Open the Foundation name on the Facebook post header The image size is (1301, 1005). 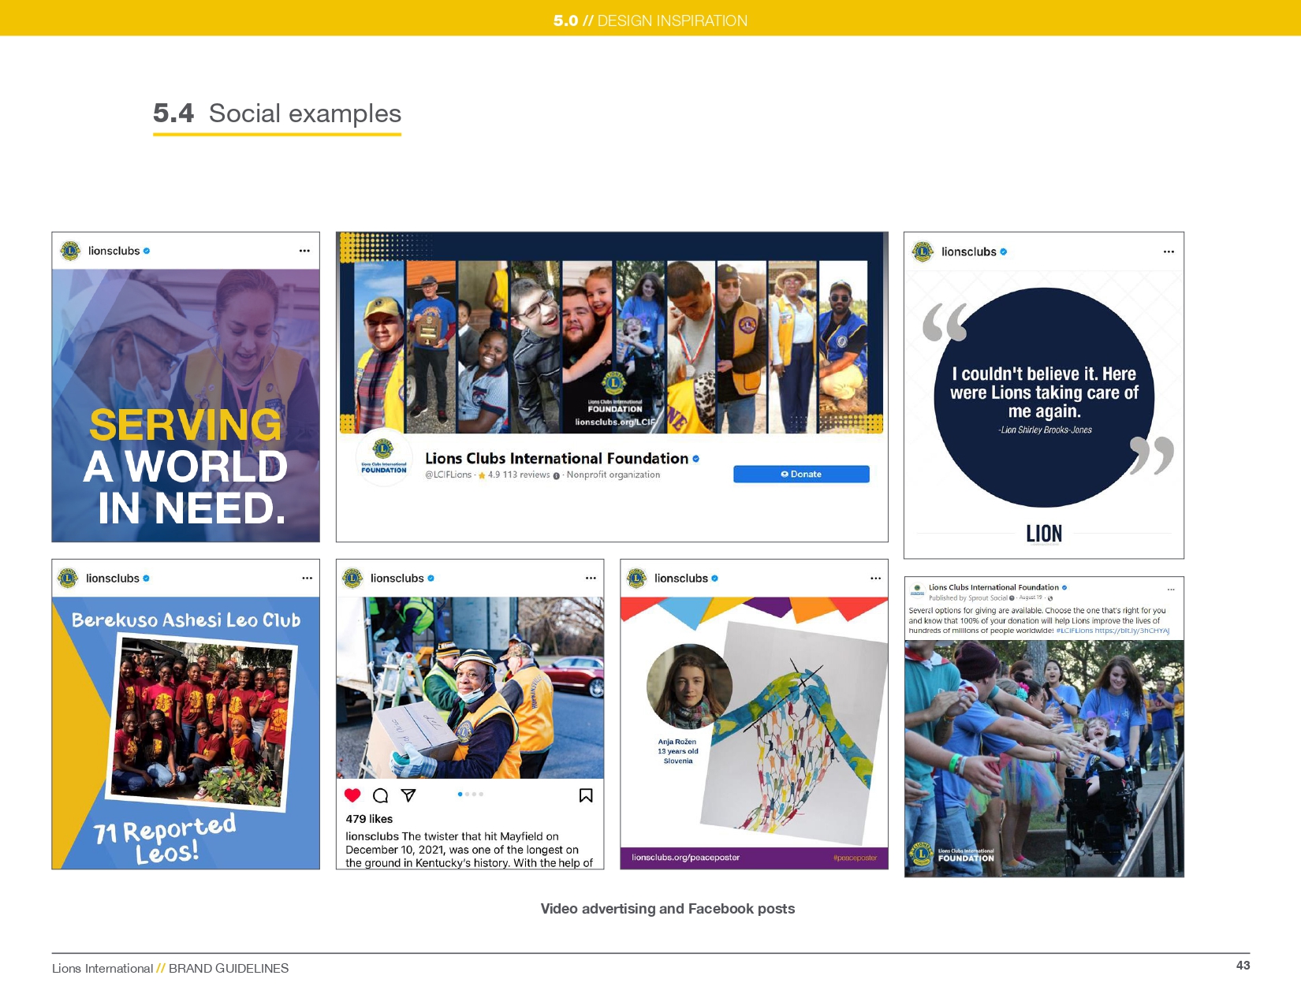(x=993, y=587)
